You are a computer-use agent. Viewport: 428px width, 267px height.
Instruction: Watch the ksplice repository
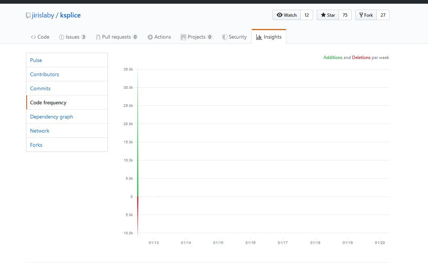pos(287,15)
